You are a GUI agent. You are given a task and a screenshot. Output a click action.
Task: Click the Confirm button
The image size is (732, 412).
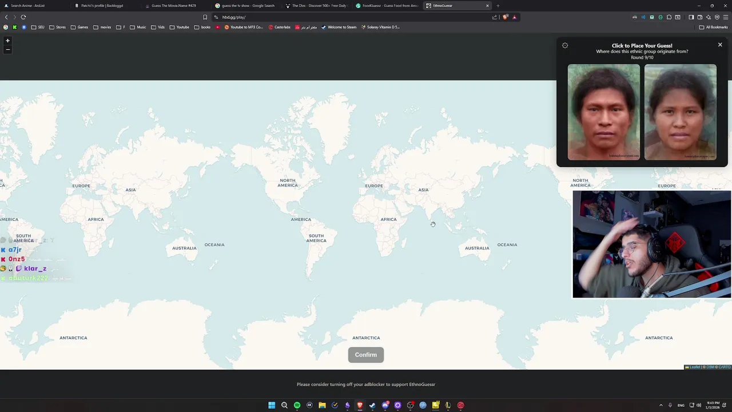tap(366, 355)
